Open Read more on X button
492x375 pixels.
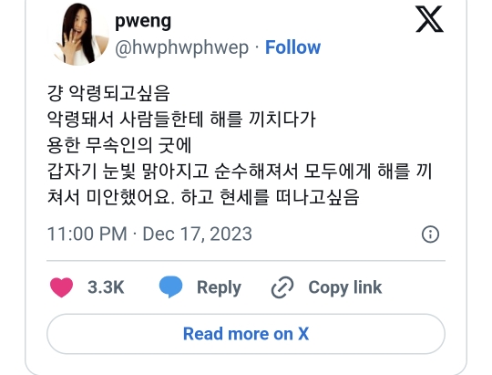point(246,334)
